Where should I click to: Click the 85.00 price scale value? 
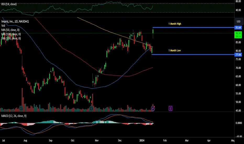point(238,42)
